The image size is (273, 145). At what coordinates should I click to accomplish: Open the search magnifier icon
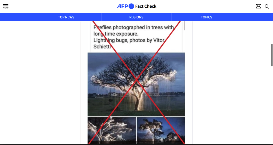(x=267, y=6)
